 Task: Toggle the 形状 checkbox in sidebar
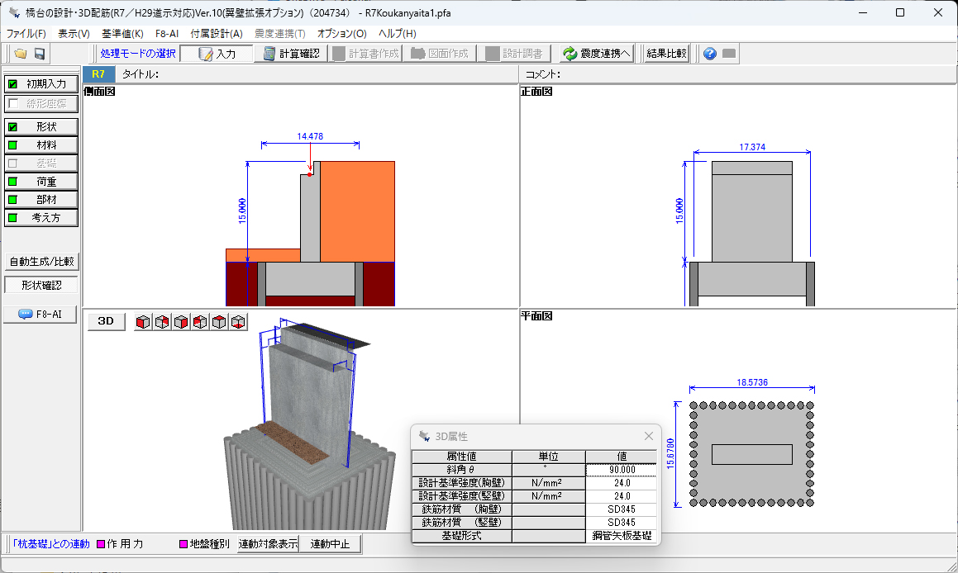[12, 127]
